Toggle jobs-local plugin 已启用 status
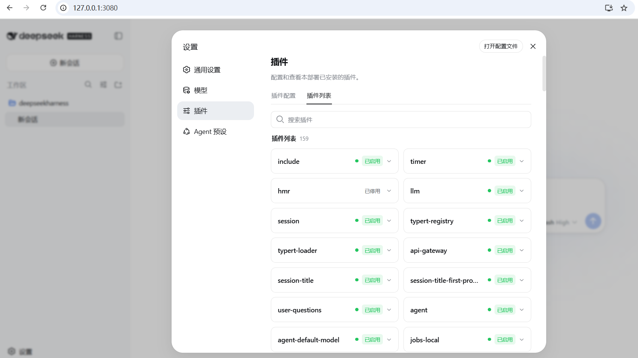This screenshot has height=358, width=638. [505, 340]
